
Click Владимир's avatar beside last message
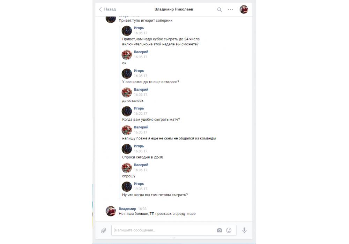(x=111, y=211)
